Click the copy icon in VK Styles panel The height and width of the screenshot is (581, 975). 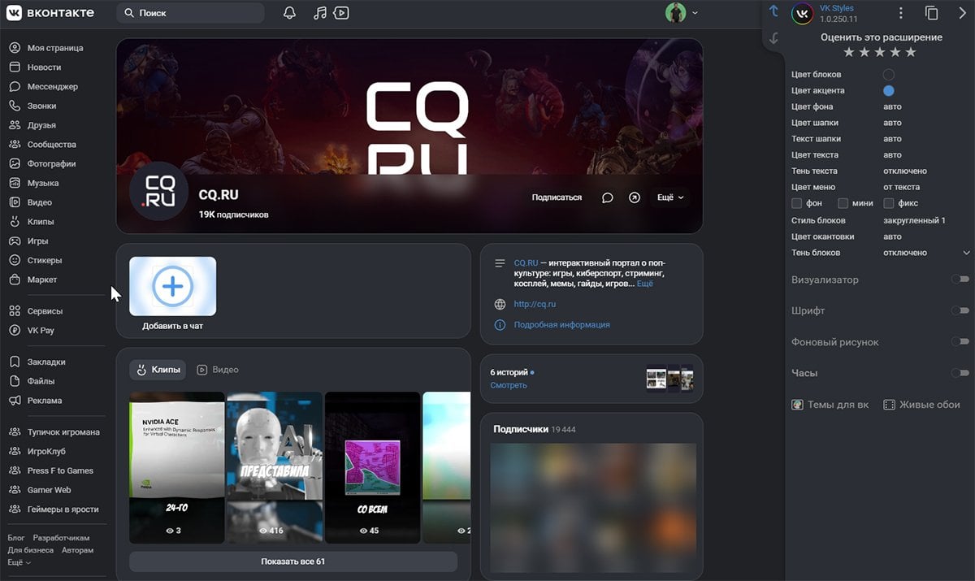coord(931,13)
